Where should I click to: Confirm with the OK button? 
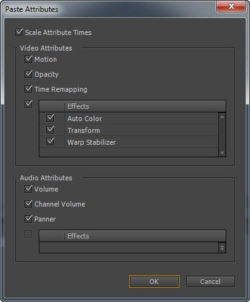tap(154, 281)
